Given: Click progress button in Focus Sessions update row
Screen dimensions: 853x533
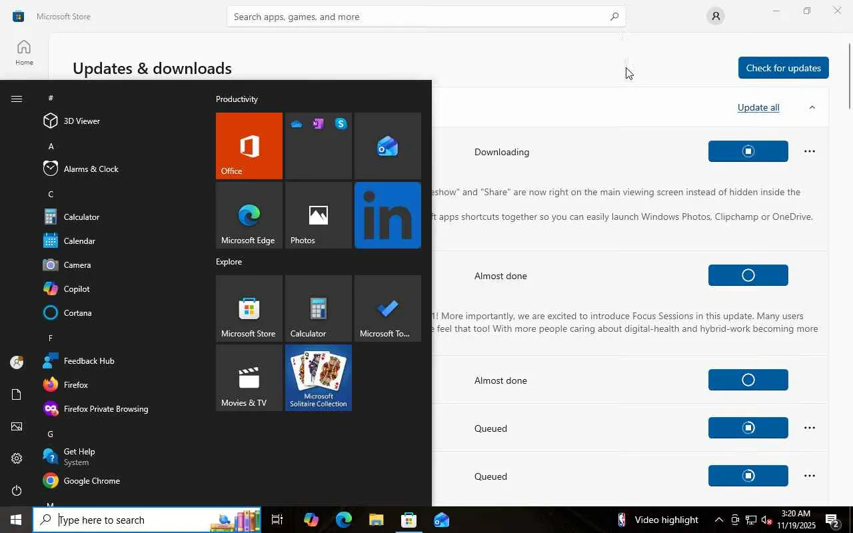Looking at the screenshot, I should click(748, 275).
